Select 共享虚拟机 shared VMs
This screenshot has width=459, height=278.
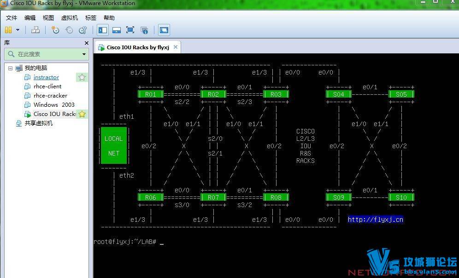click(38, 123)
